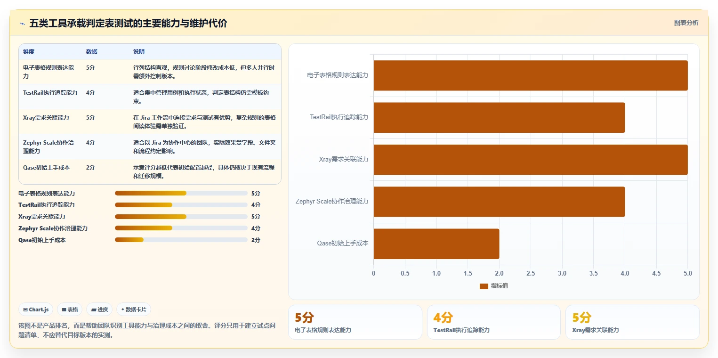The height and width of the screenshot is (358, 718).
Task: Click description starting 行列结构直观
Action: pos(204,72)
